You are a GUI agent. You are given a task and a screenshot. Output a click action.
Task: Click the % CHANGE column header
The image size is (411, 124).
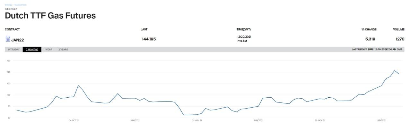(x=369, y=30)
